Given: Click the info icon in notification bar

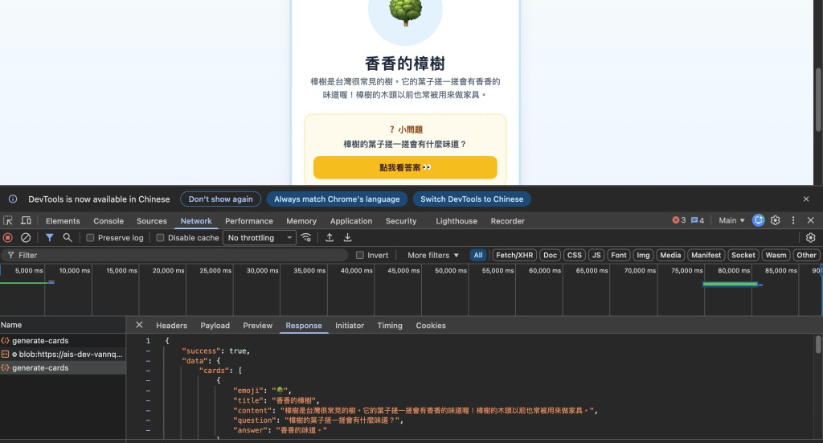Looking at the screenshot, I should [x=13, y=199].
